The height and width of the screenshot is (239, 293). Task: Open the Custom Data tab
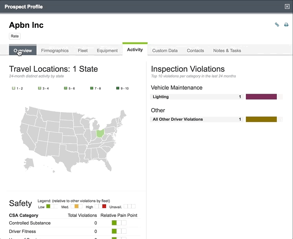pyautogui.click(x=165, y=51)
